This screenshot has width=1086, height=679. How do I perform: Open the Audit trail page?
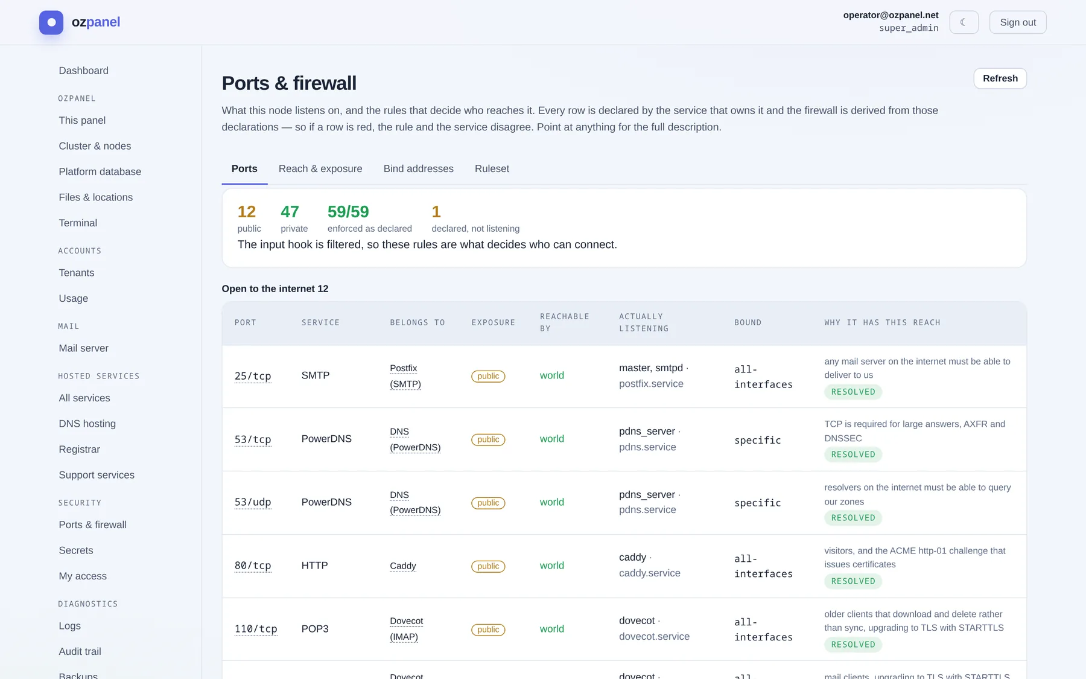(x=80, y=651)
